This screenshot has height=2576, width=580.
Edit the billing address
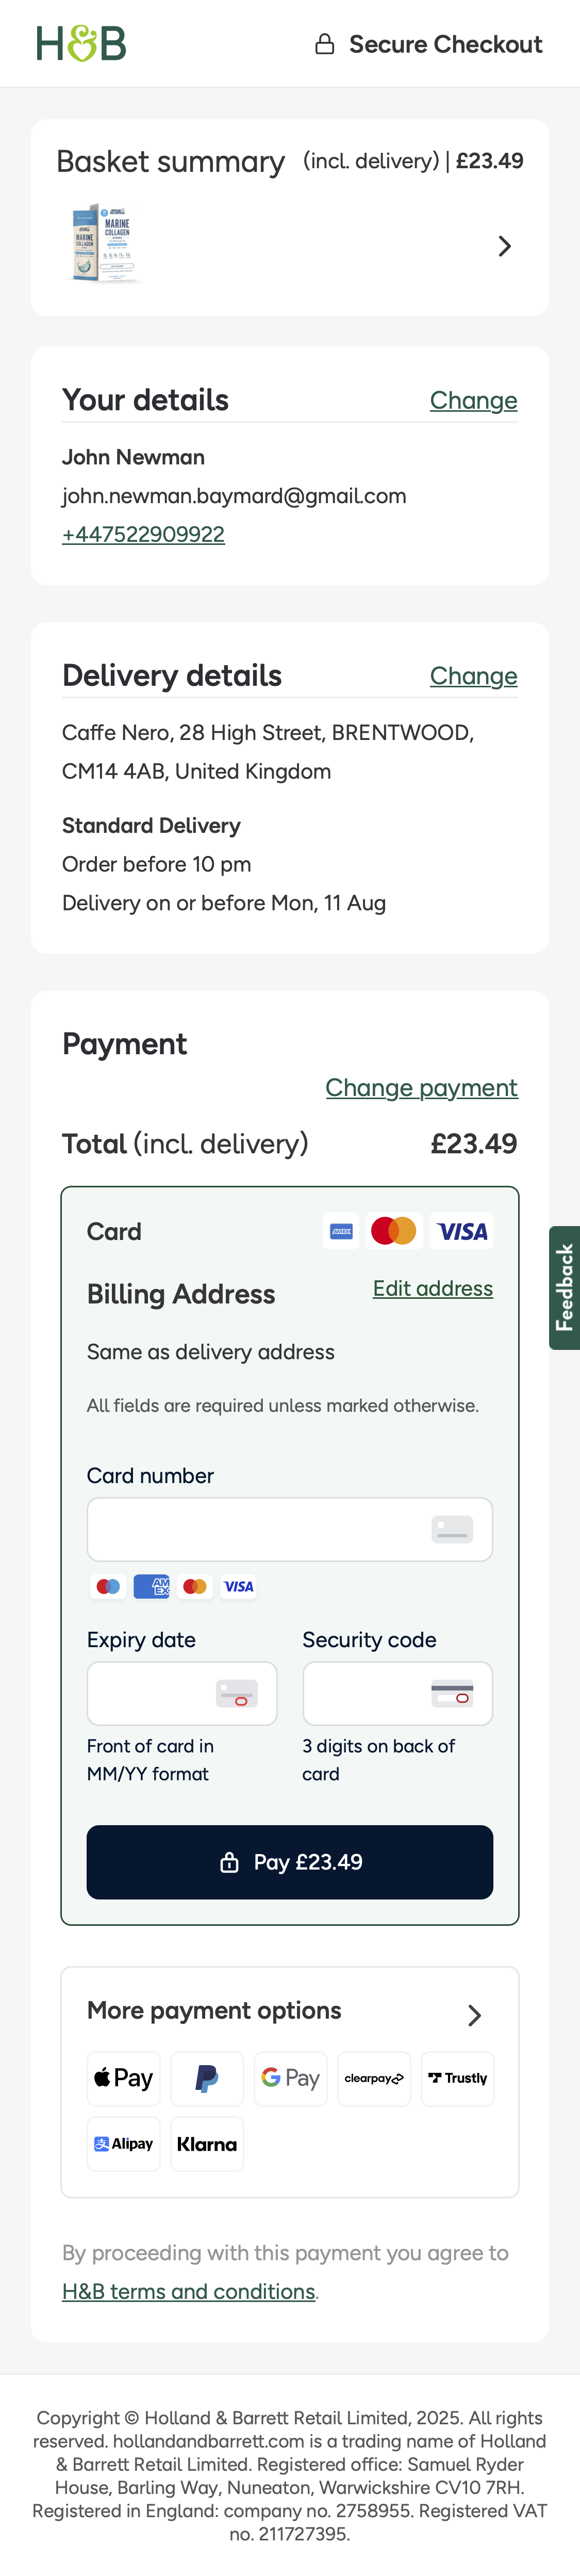432,1289
